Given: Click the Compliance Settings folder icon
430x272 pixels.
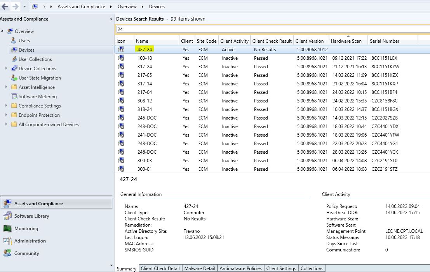Looking at the screenshot, I should click(14, 106).
